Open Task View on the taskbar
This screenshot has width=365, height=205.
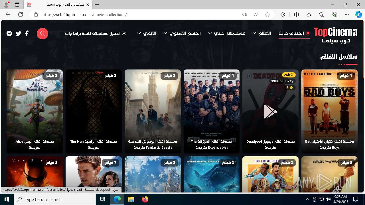103,199
